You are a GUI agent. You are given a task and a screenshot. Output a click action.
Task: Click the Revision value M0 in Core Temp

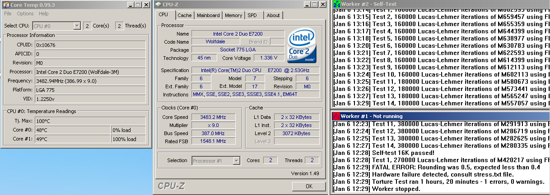point(90,63)
